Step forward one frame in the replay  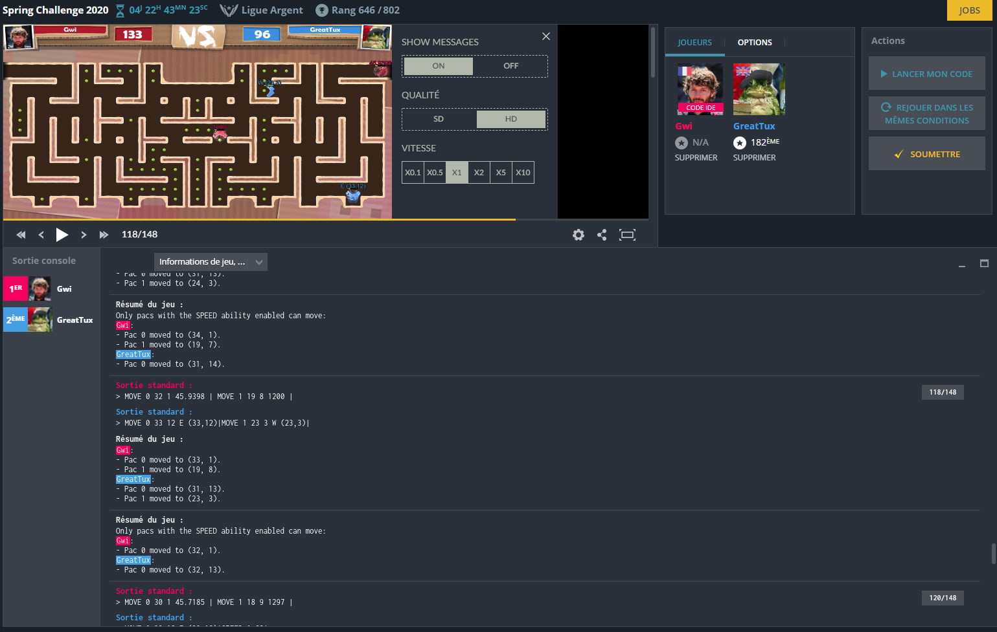tap(84, 235)
